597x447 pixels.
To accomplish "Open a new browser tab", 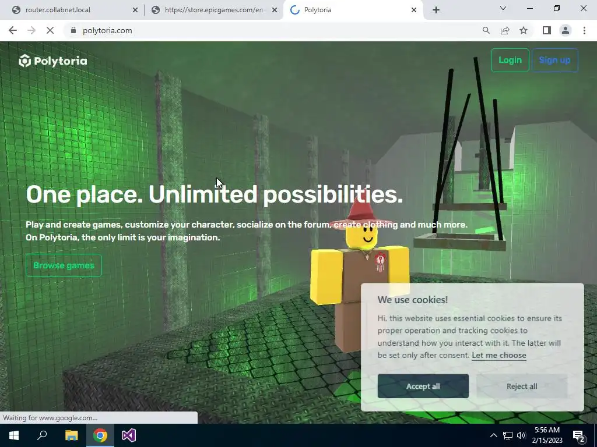I will (x=436, y=10).
